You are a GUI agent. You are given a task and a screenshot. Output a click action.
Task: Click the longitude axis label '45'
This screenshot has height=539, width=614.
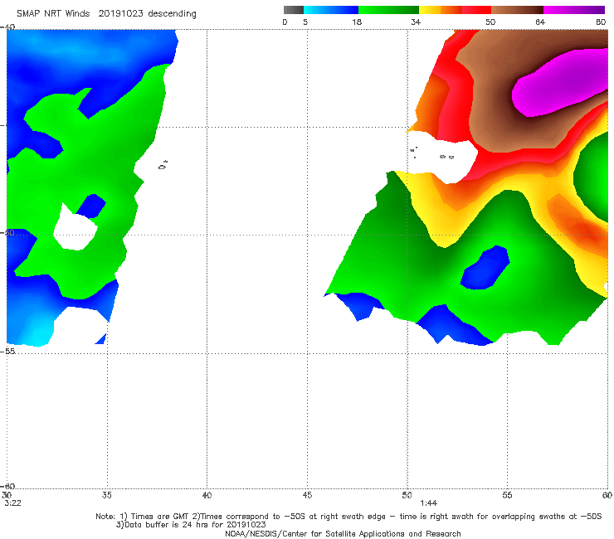point(307,495)
